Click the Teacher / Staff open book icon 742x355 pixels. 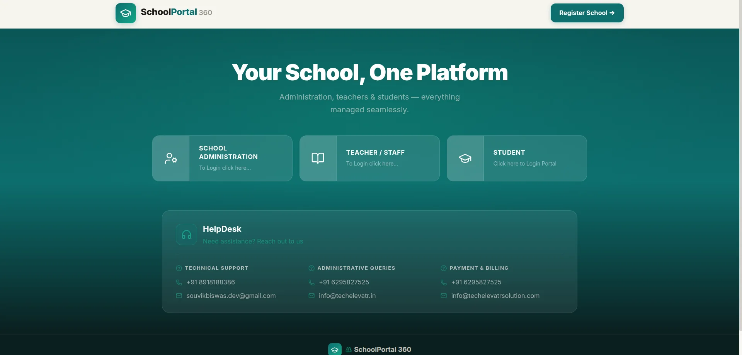tap(318, 158)
